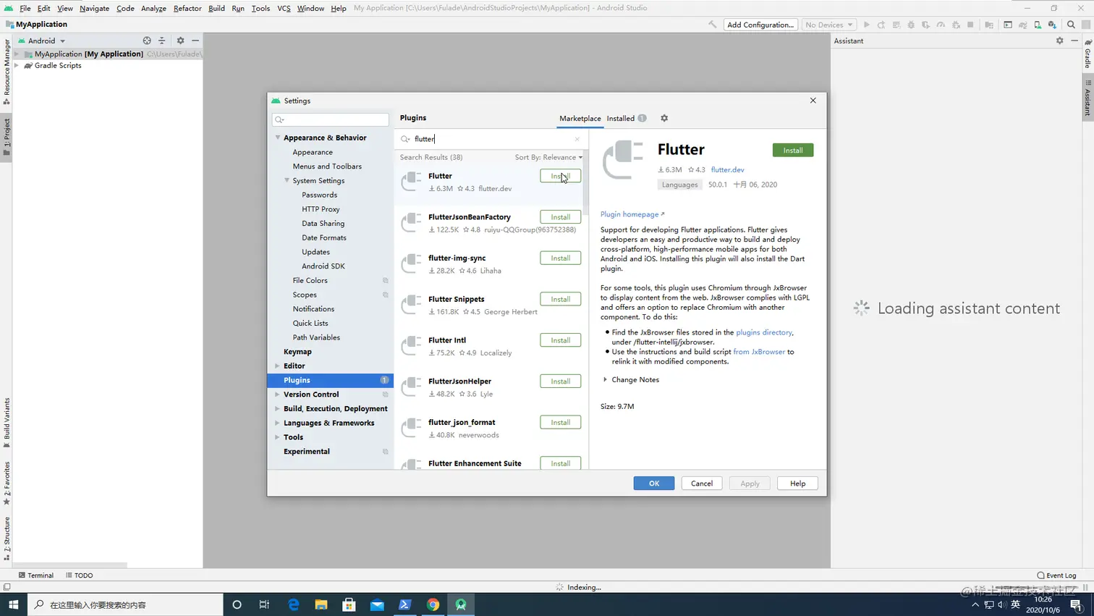Launch Chrome from the Windows taskbar

(x=433, y=604)
